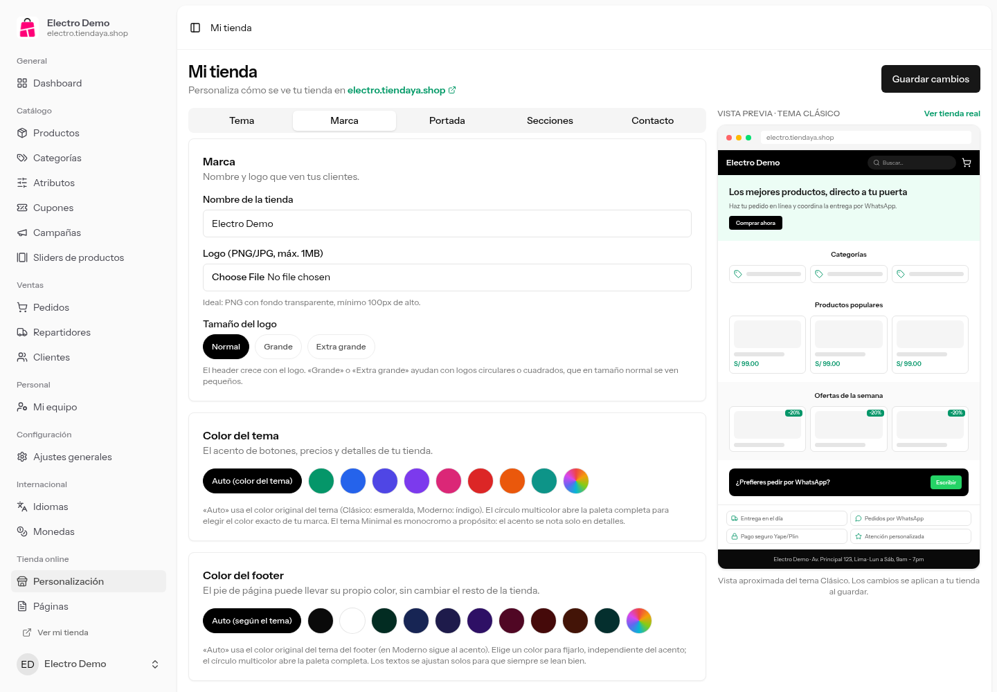Switch to the Secciones tab
Image resolution: width=997 pixels, height=692 pixels.
click(x=550, y=120)
